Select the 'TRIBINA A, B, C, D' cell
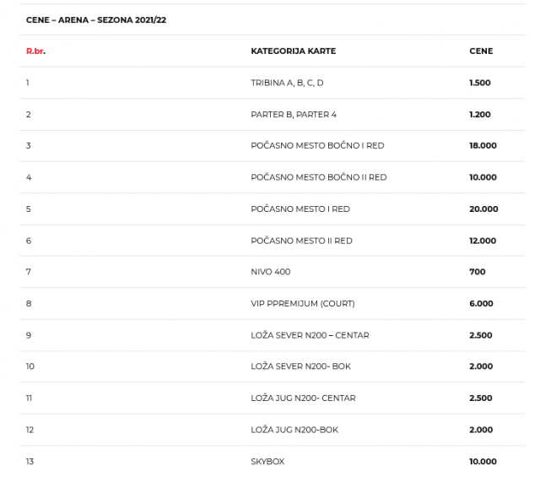The width and height of the screenshot is (540, 477). tap(287, 83)
